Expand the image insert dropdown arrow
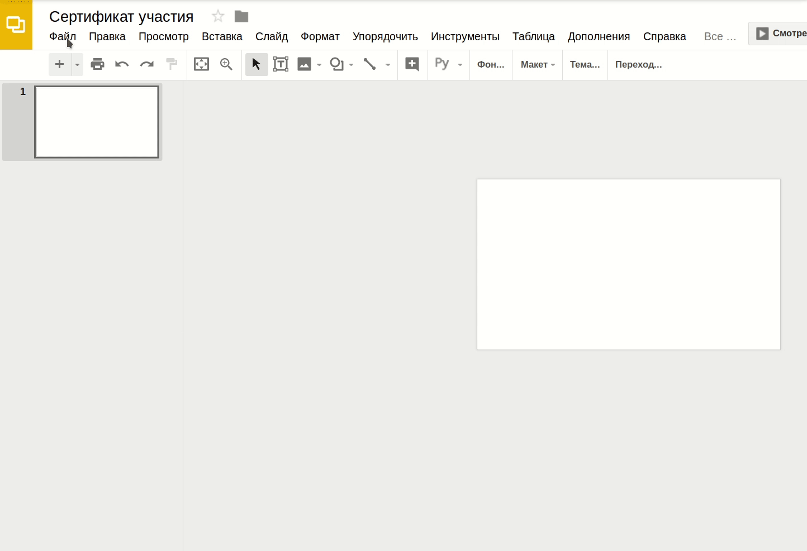This screenshot has width=807, height=551. pyautogui.click(x=319, y=65)
